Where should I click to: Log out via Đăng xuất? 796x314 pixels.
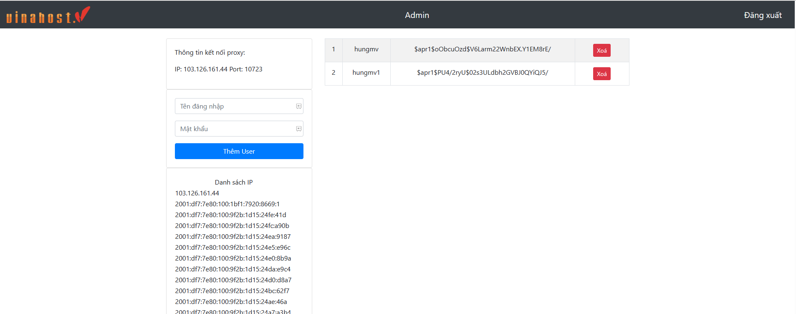[x=762, y=15]
